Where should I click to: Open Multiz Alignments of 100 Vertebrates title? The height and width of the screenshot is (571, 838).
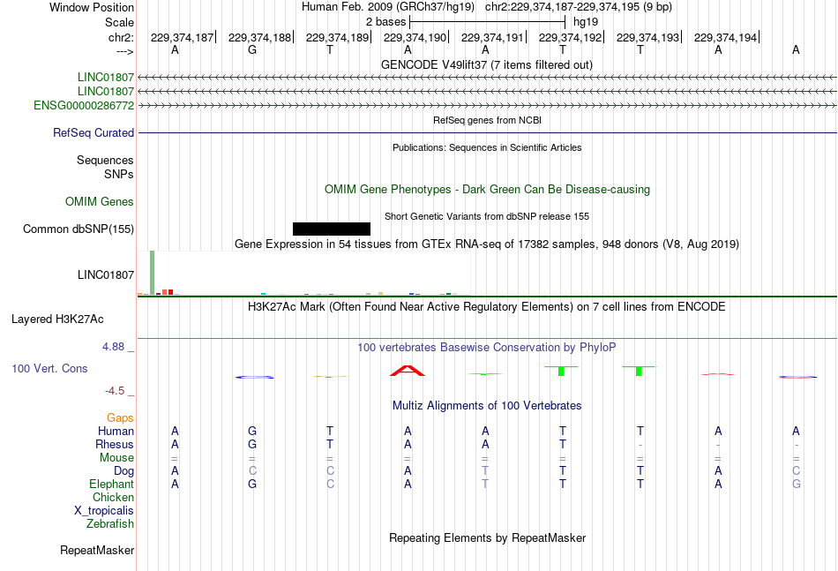pyautogui.click(x=487, y=406)
